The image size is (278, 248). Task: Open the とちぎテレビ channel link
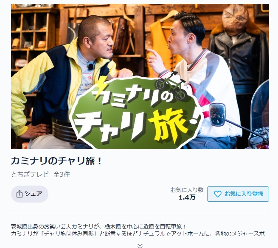point(30,175)
